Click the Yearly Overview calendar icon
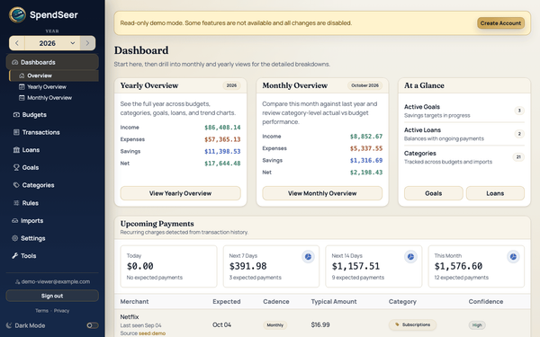The image size is (540, 337). tap(22, 87)
